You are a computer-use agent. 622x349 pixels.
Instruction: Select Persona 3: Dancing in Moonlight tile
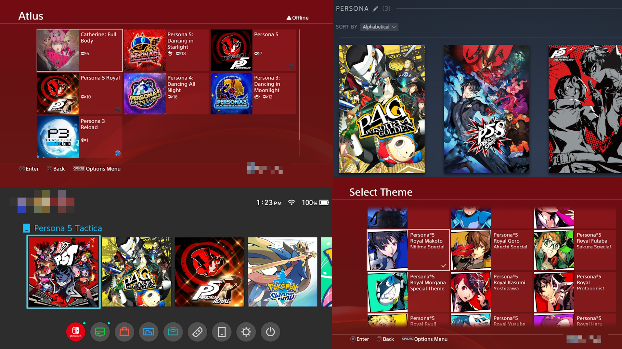click(x=253, y=94)
